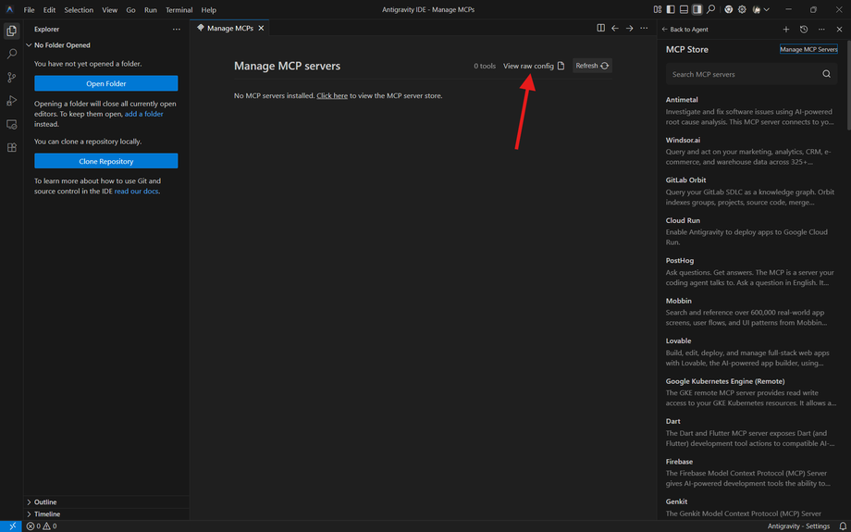Click the Clone Repository button
Viewport: 851px width, 532px height.
coord(105,161)
